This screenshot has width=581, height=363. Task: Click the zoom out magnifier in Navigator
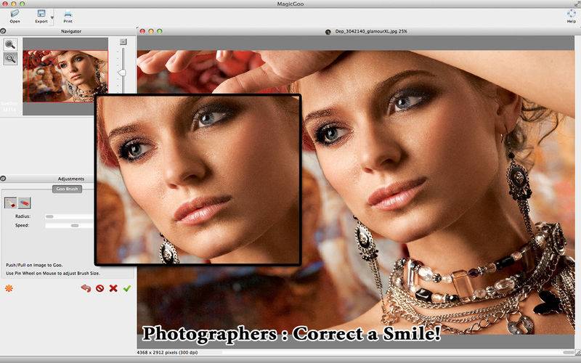coord(11,60)
